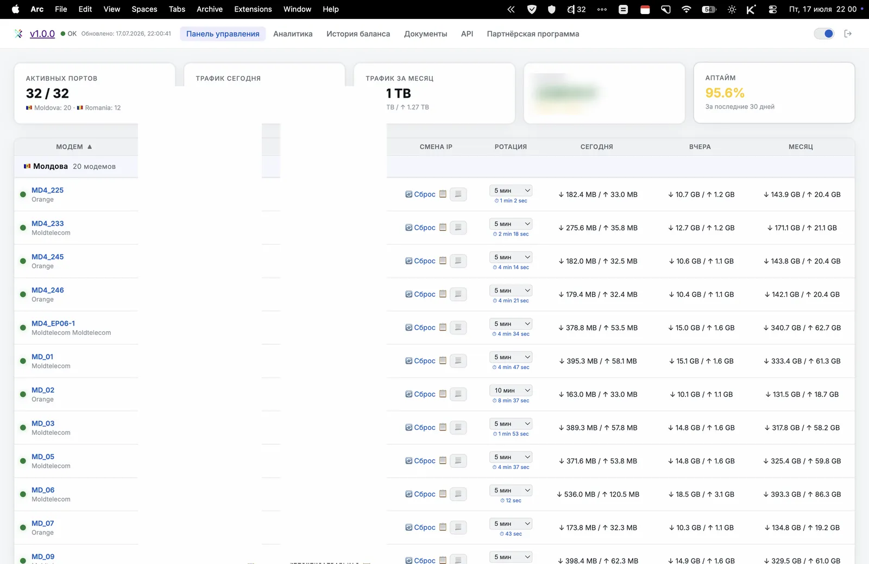Open Партнёрская программа tab
Screen dimensions: 869x564
click(533, 34)
